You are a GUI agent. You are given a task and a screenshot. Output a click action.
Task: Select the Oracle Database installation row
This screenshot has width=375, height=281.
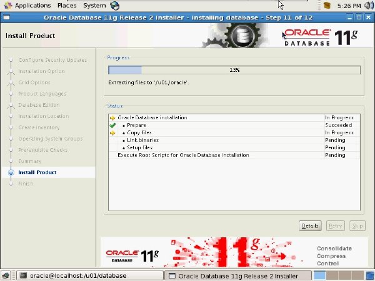click(234, 117)
